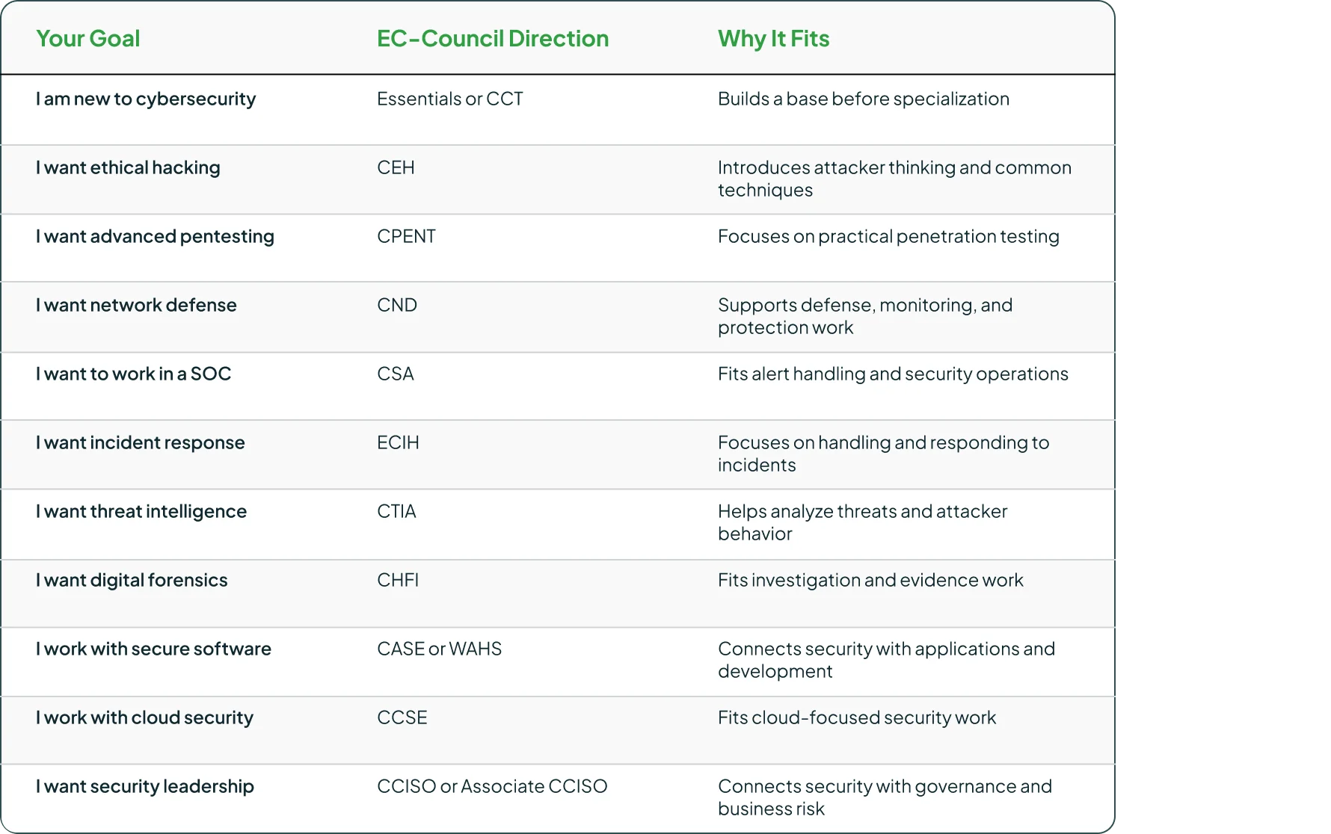Select 'Focuses on practical penetration testing' text
This screenshot has width=1331, height=834.
(x=888, y=237)
